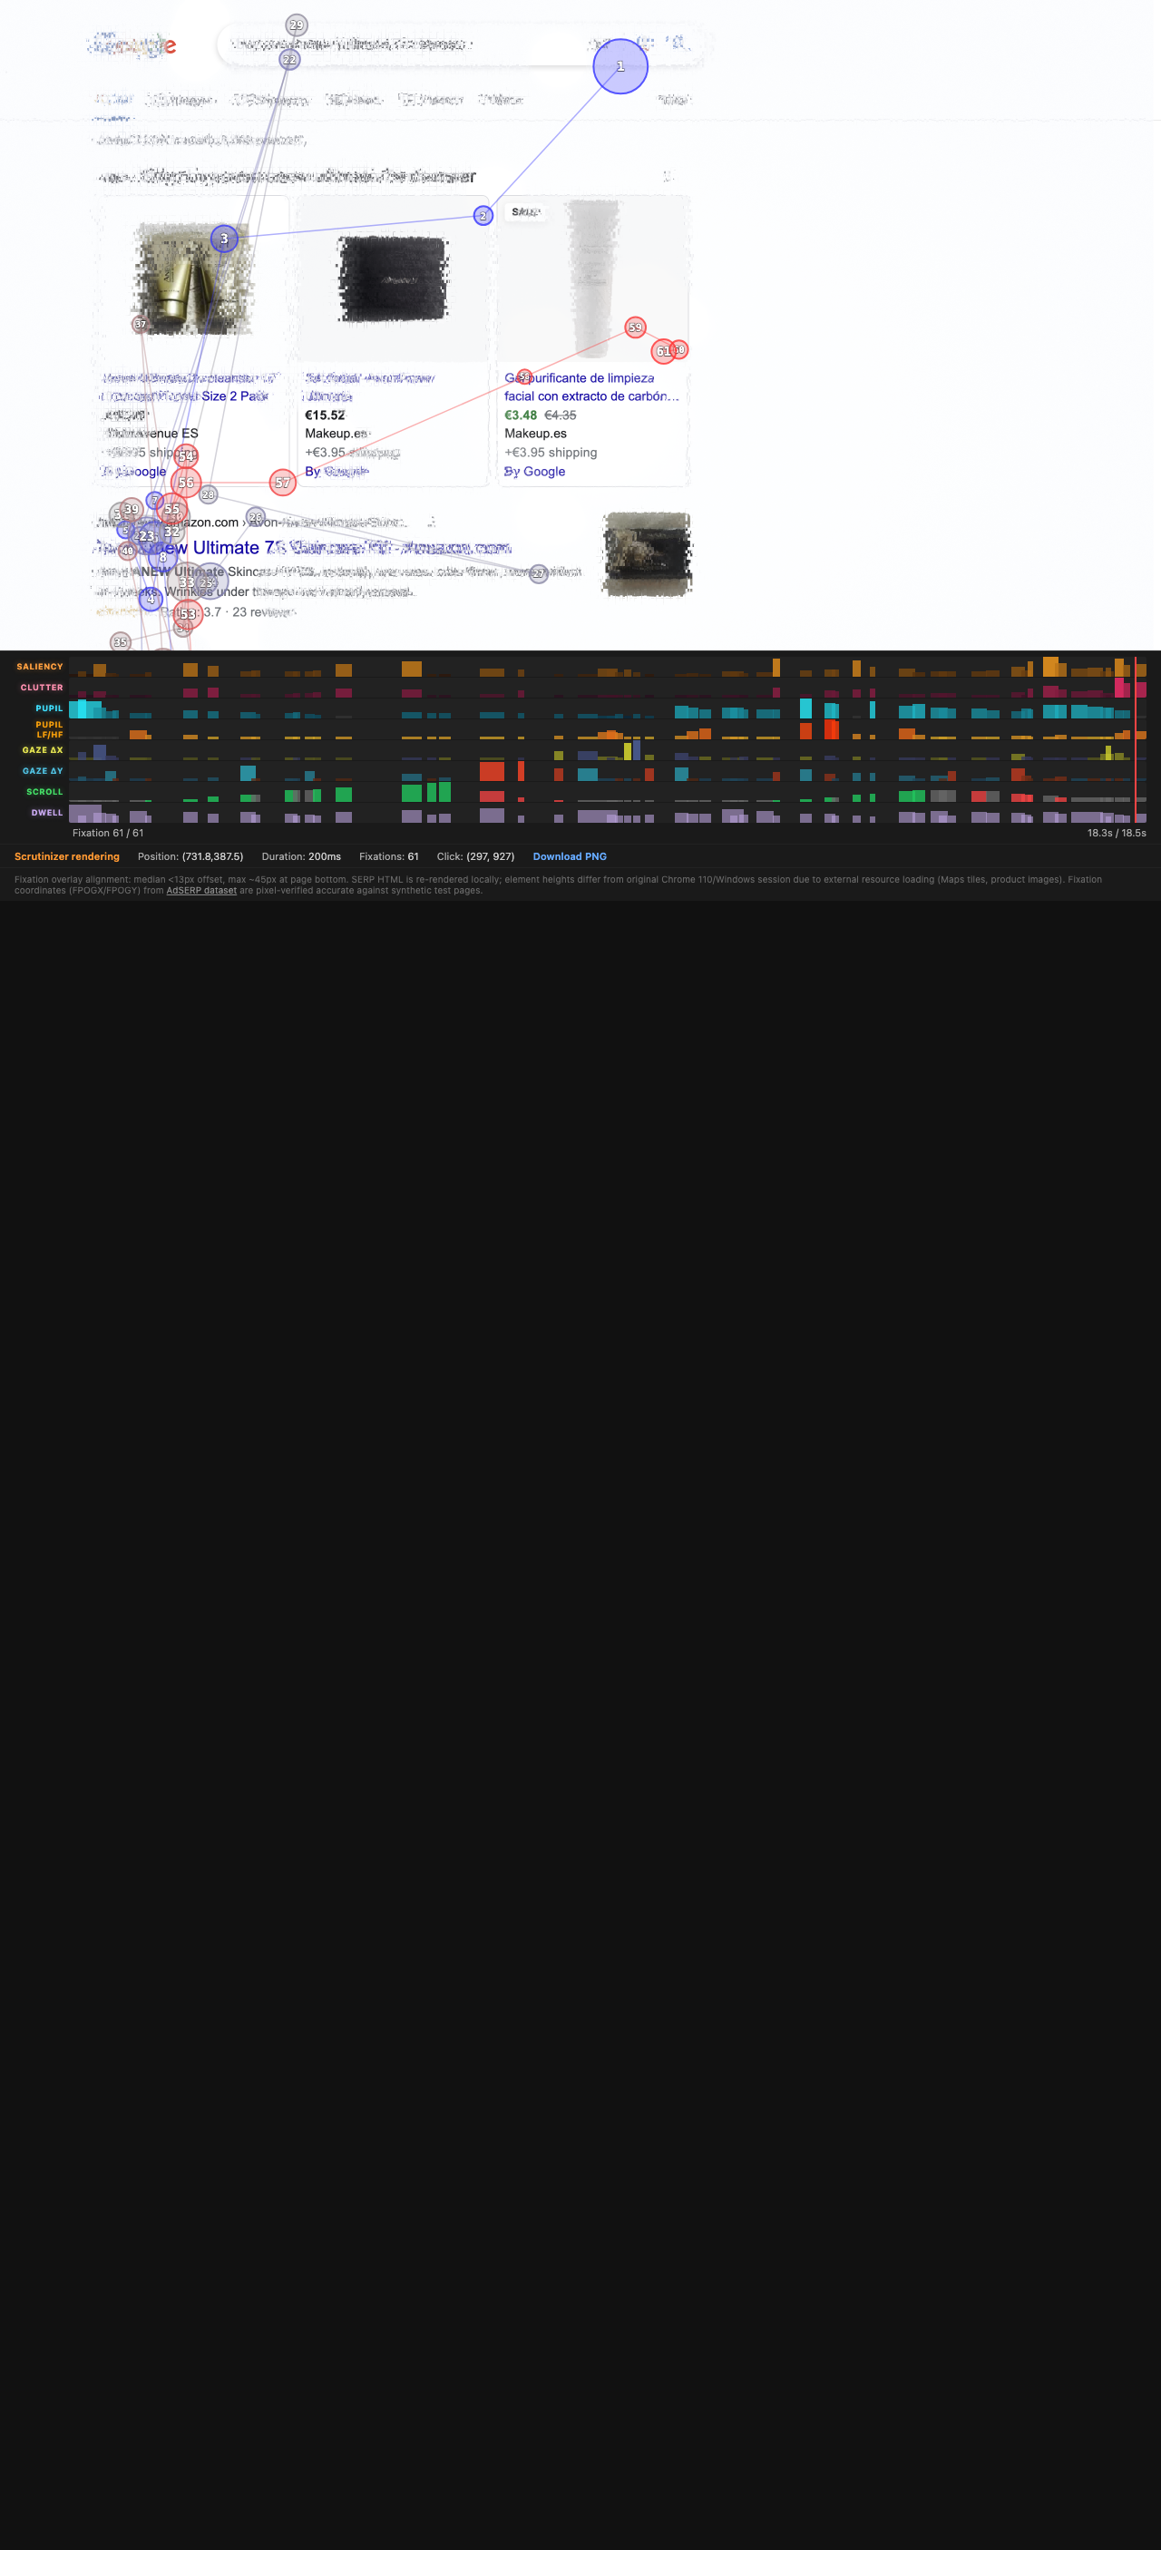Viewport: 1161px width, 2550px height.
Task: Open the Gel purificante de limpieza facial product link
Action: [x=590, y=387]
